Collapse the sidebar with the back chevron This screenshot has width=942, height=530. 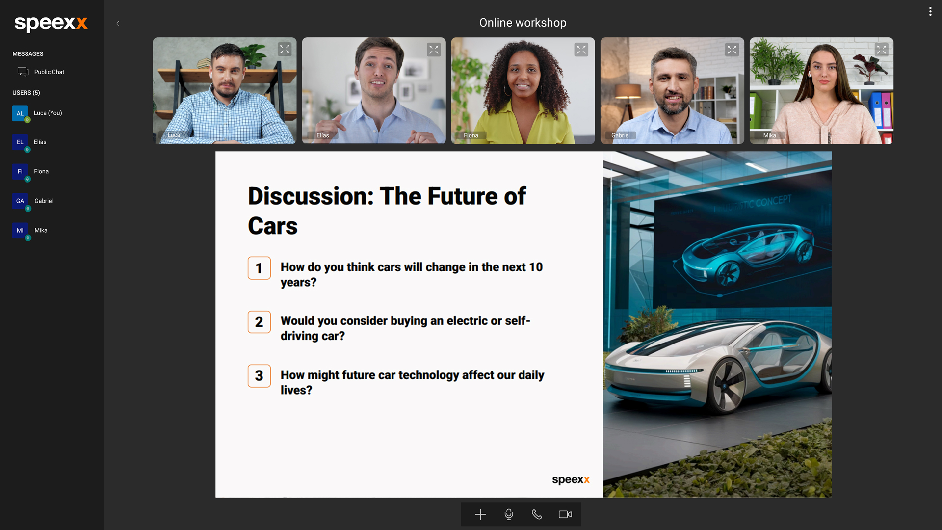point(118,23)
